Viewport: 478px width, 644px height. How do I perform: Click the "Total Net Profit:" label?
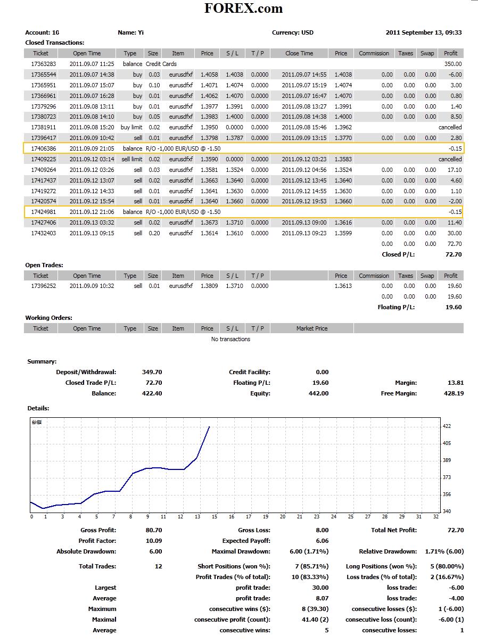pos(394,530)
